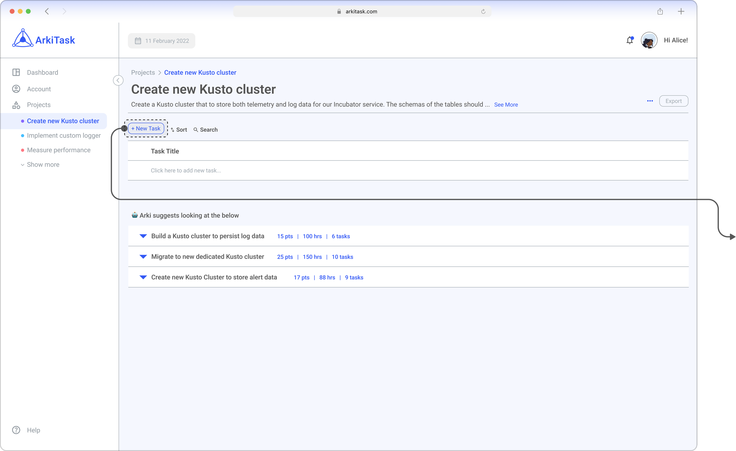This screenshot has width=736, height=451.
Task: Go back with browser back arrow
Action: click(47, 12)
